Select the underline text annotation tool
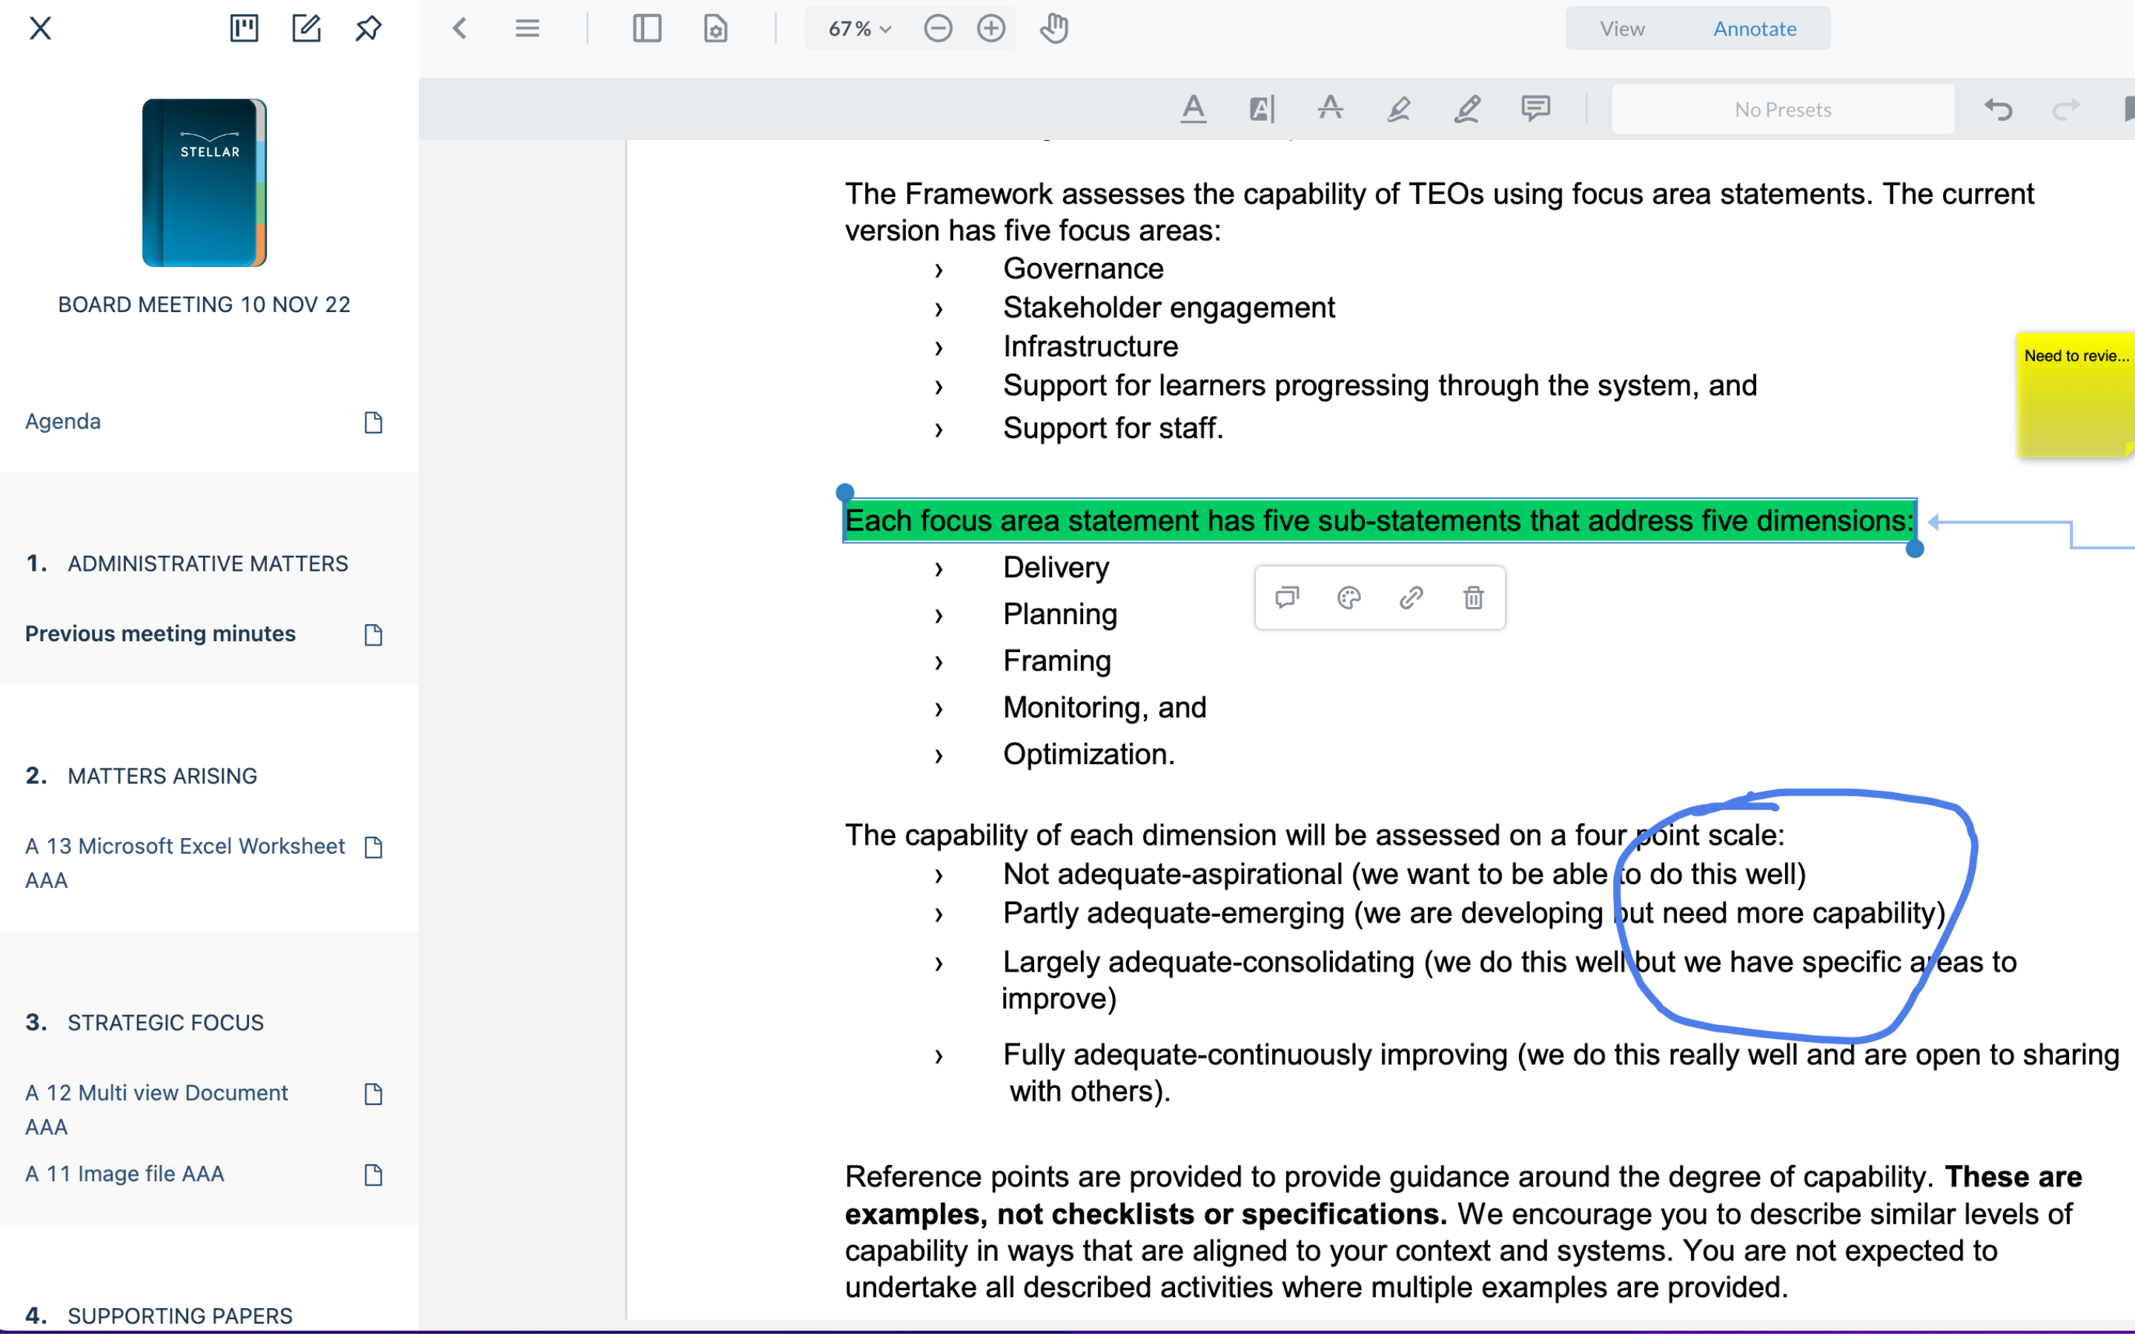Screen dimensions: 2135x1334 click(1194, 108)
